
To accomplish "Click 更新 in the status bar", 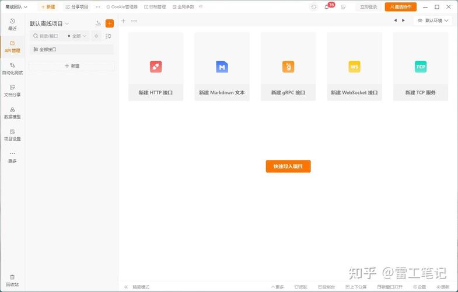I will tap(443, 287).
